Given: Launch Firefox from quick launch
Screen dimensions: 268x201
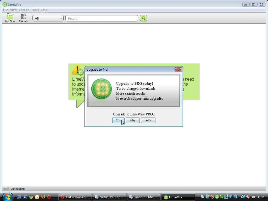Looking at the screenshot, I should (43, 197).
